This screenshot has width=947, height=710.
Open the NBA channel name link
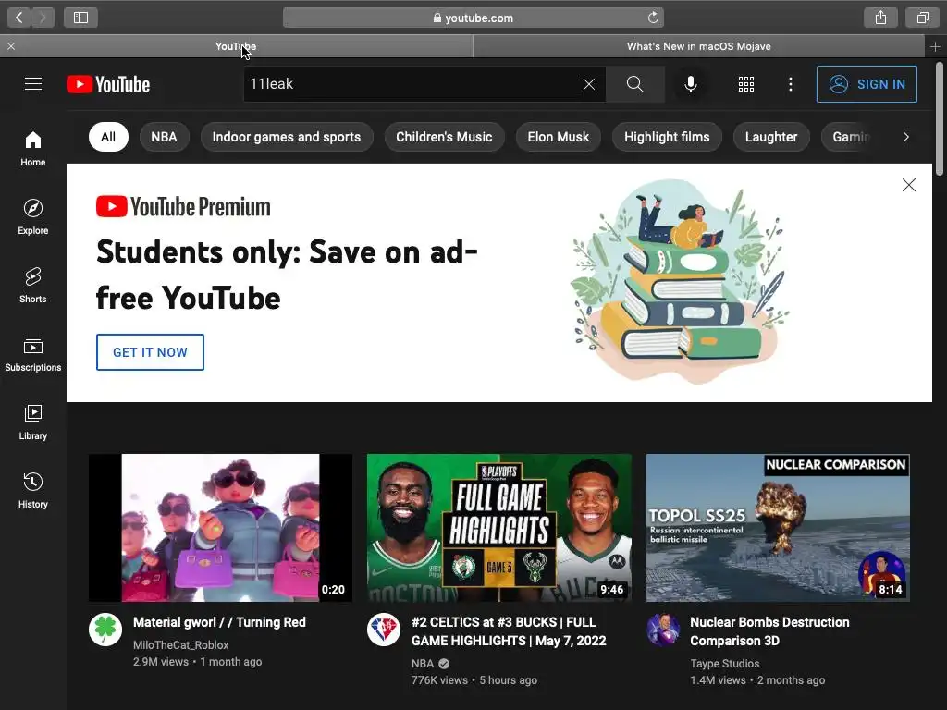pos(423,664)
